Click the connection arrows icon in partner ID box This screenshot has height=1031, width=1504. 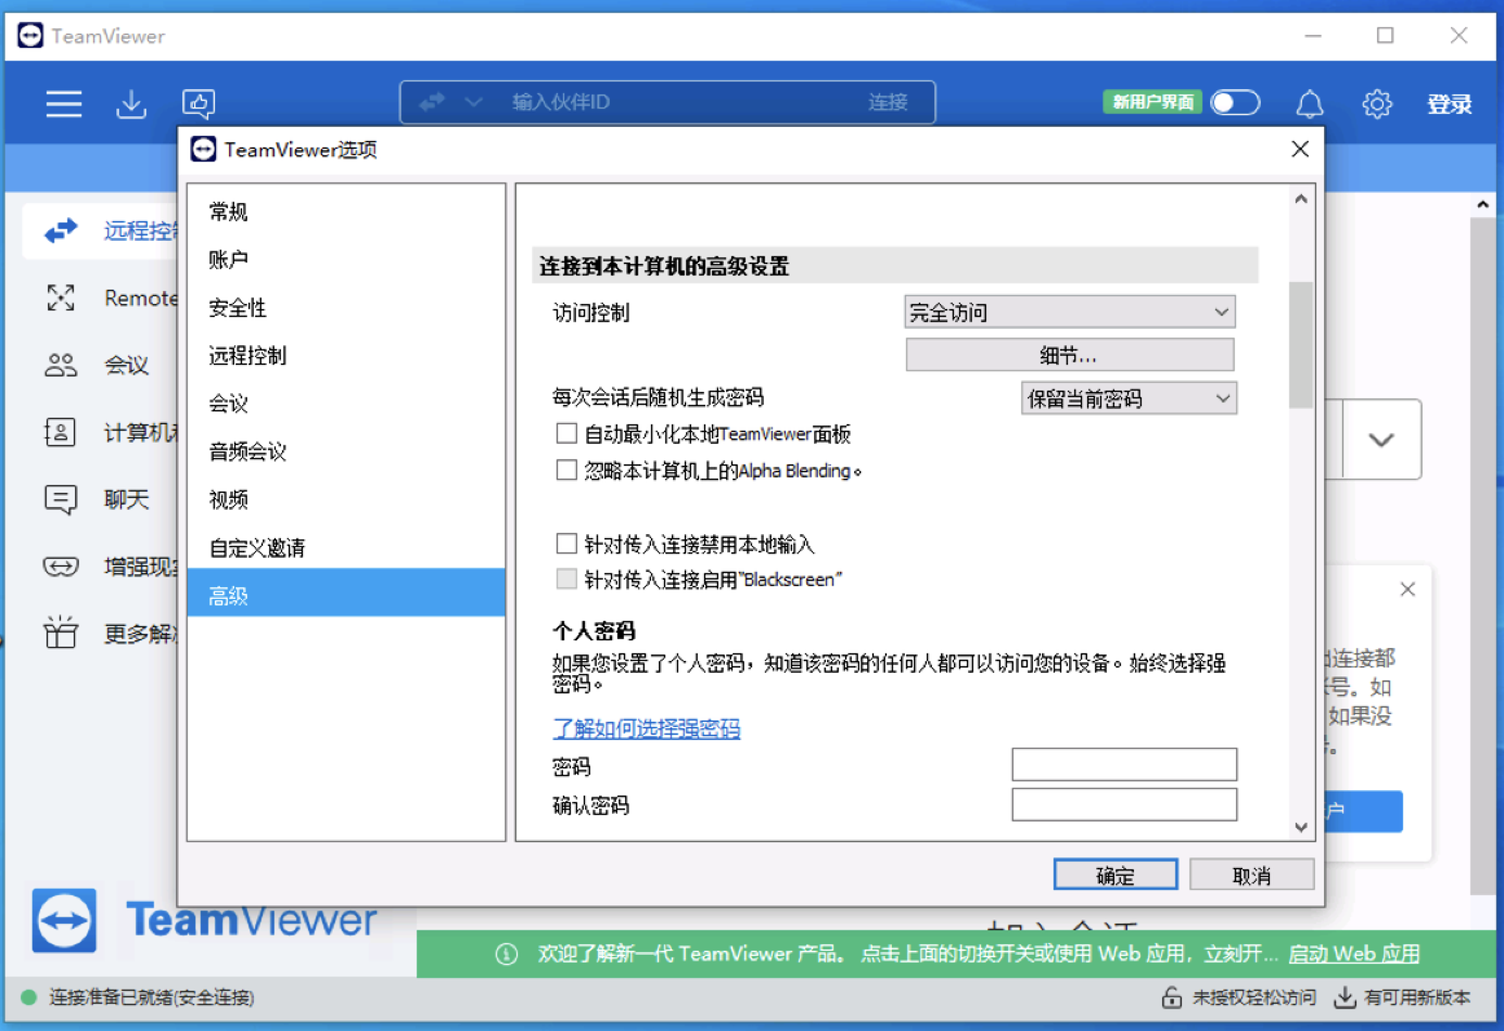point(432,102)
